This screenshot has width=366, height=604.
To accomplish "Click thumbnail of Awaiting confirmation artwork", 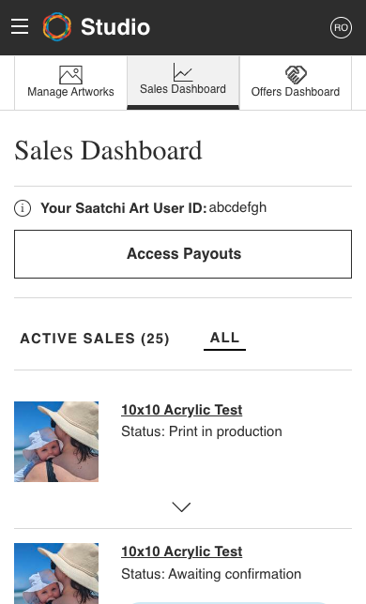I will (x=56, y=574).
